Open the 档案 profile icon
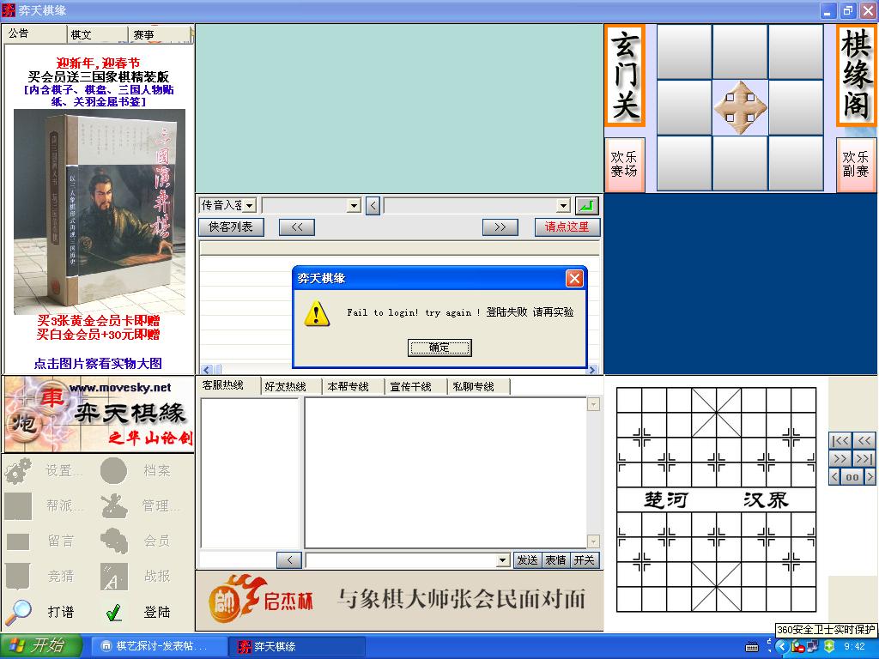This screenshot has height=659, width=879. (x=114, y=471)
